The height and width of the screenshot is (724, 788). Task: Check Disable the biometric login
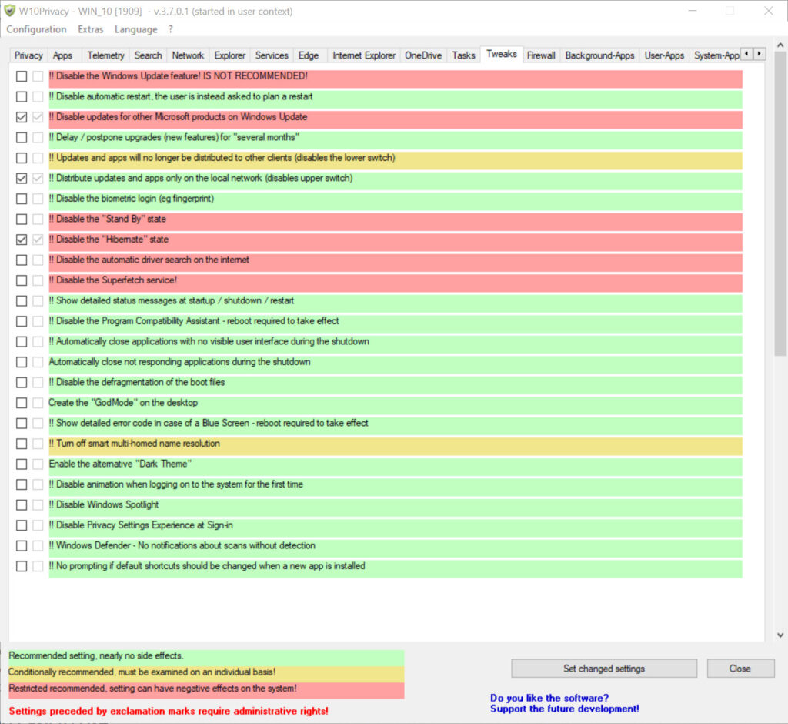[22, 199]
